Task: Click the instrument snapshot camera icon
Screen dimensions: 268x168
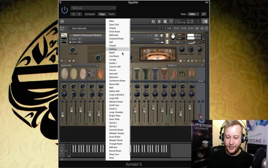Action: pyautogui.click(x=156, y=36)
